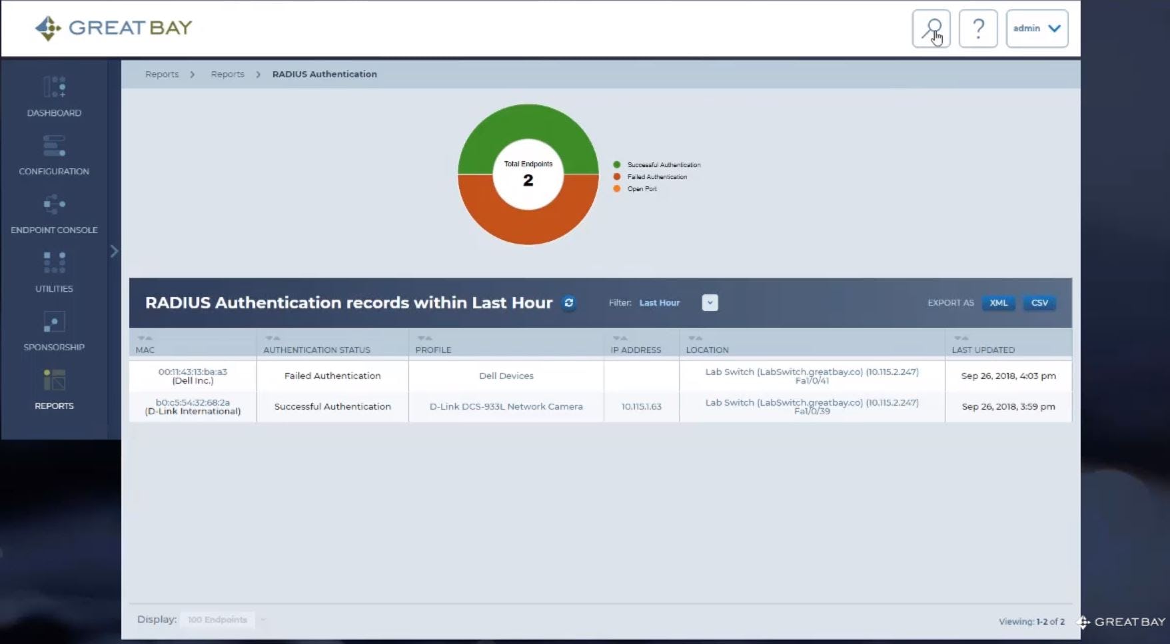Image resolution: width=1170 pixels, height=644 pixels.
Task: Sort the Last Updated column
Action: (960, 338)
